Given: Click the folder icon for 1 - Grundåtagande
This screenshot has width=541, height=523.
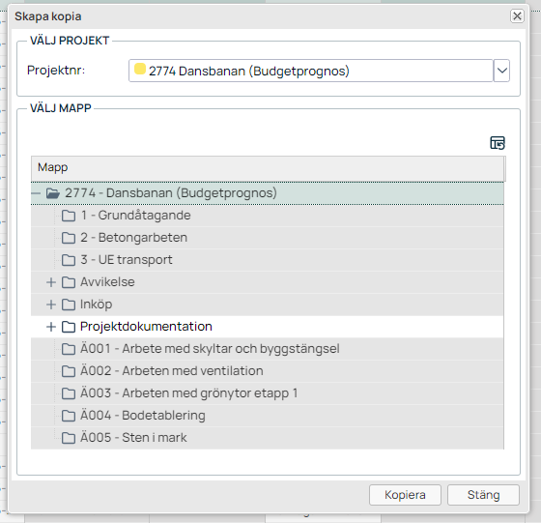Looking at the screenshot, I should click(x=69, y=216).
